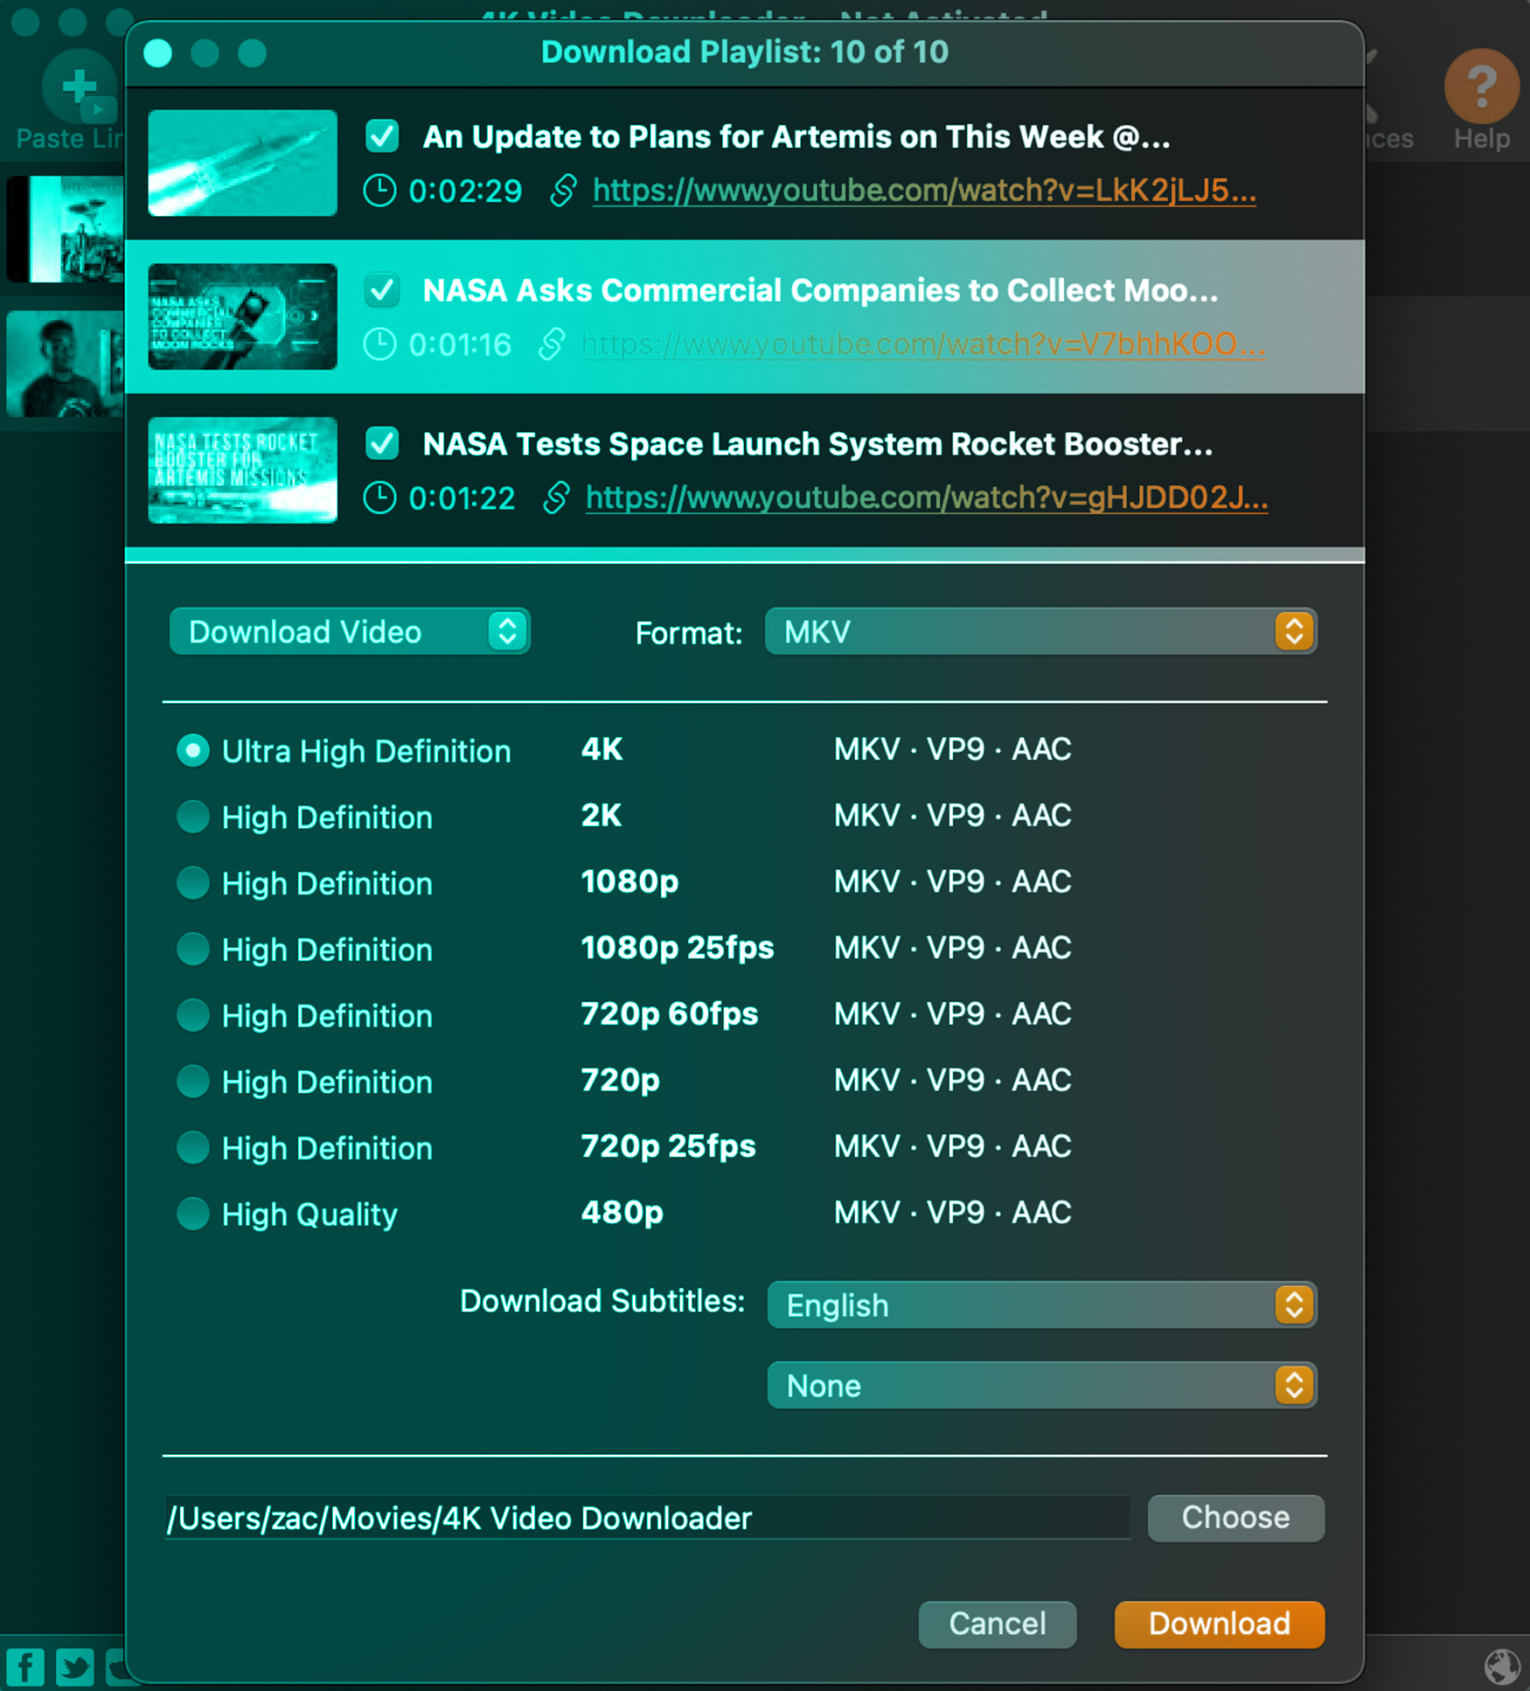This screenshot has height=1691, width=1530.
Task: Uncheck the Artemis Update video
Action: (x=381, y=136)
